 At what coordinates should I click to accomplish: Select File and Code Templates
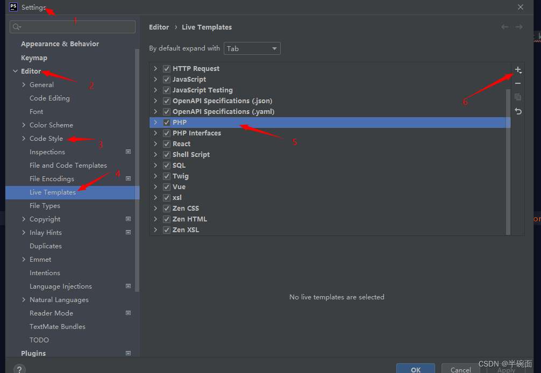click(x=68, y=166)
